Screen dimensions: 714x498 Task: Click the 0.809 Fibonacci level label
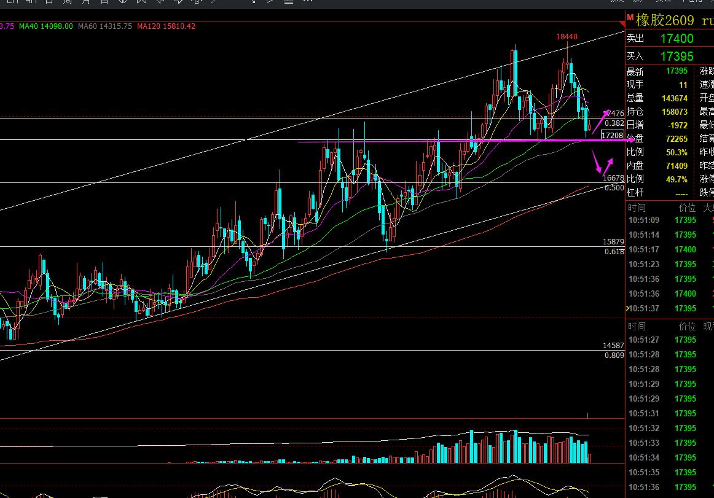point(614,356)
